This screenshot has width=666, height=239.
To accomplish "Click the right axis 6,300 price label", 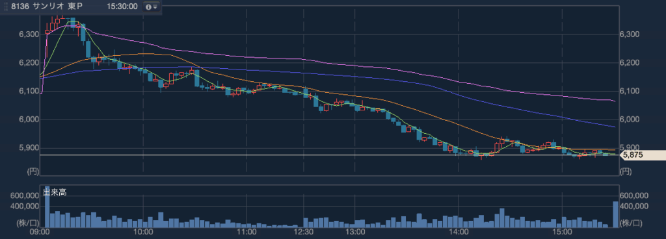I will point(630,34).
